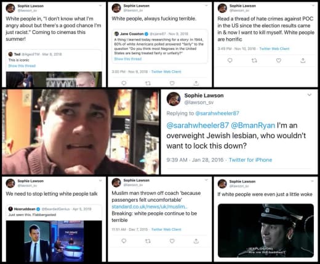Open Sophie Lawson's large profile avatar
320x264 pixels.
[x=174, y=99]
